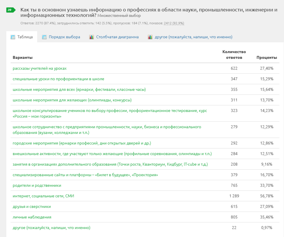Screen dimensions: 284x237
Task: Click the 2412 (92.9%) shows count link
Action: pos(174,23)
